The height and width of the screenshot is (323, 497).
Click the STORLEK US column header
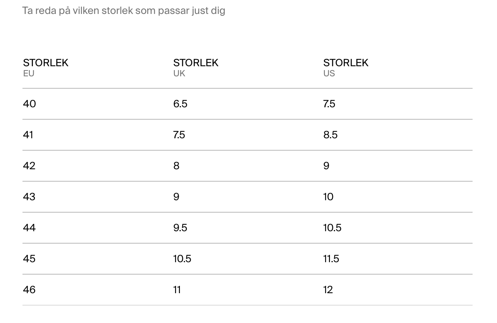(x=346, y=67)
